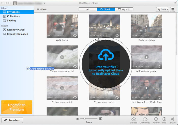Open the By Date sort dropdown
Image resolution: width=178 pixels, height=125 pixels.
click(x=163, y=9)
